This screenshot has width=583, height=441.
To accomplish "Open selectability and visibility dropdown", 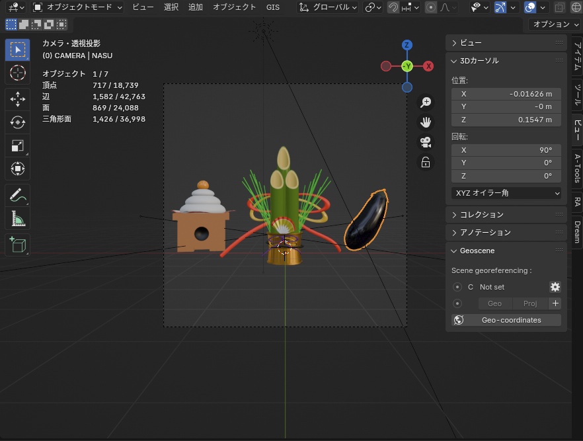I will point(479,7).
